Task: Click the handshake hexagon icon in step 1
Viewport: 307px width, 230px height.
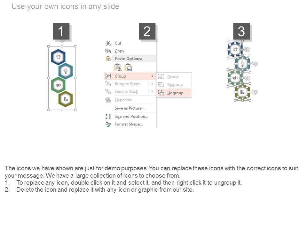Action: tap(58, 57)
